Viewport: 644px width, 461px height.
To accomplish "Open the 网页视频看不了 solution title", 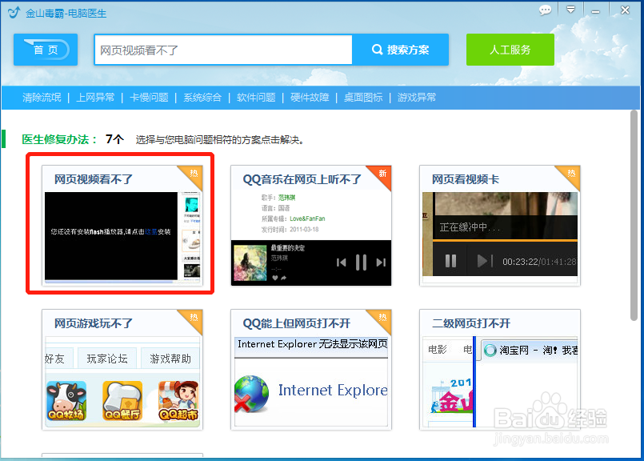I will coord(94,179).
